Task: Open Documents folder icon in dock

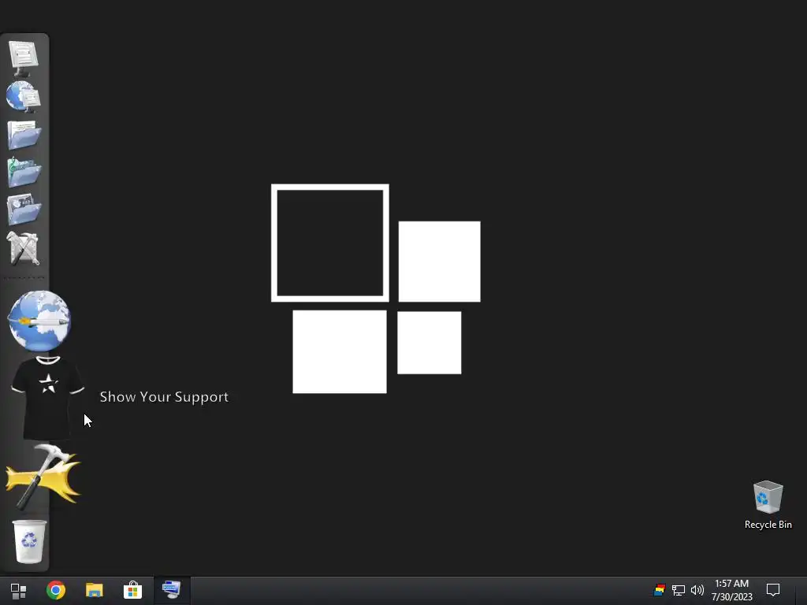Action: click(x=24, y=134)
